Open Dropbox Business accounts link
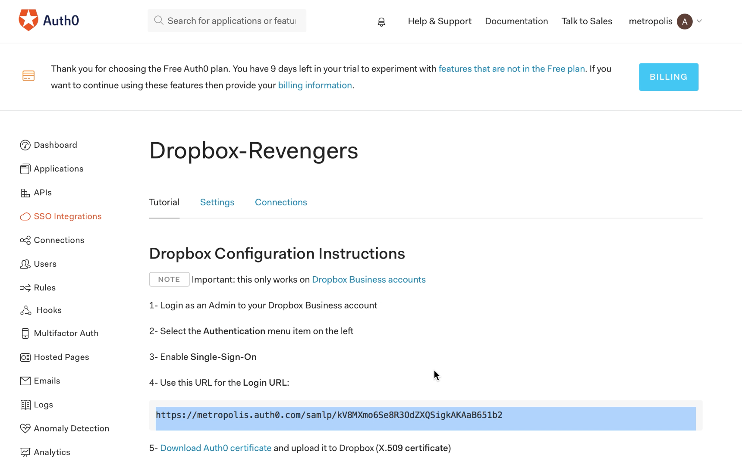 tap(369, 280)
